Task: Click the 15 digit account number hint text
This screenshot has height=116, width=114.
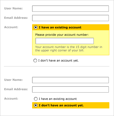Action: click(x=69, y=49)
